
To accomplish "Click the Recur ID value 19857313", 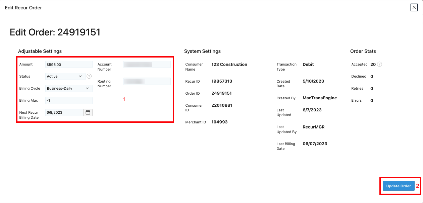I will (x=222, y=81).
